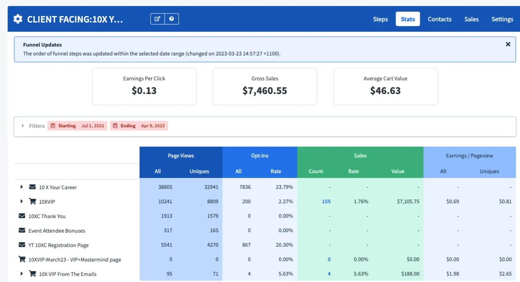The height and width of the screenshot is (282, 520).
Task: Change the Ending date Apr 9, 2023
Action: pyautogui.click(x=139, y=126)
